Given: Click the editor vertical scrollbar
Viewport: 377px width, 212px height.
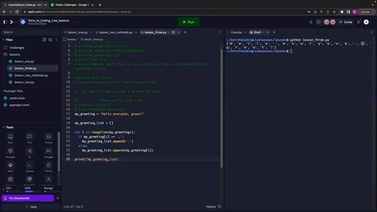Looking at the screenshot, I should 221,108.
